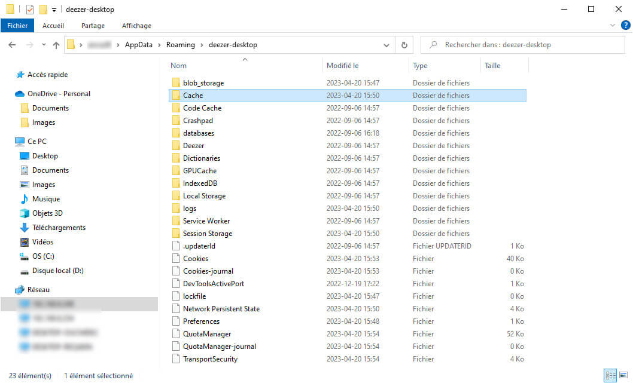Screen dimensions: 633x383
Task: Select the QuotaManager-journal file
Action: (x=219, y=347)
